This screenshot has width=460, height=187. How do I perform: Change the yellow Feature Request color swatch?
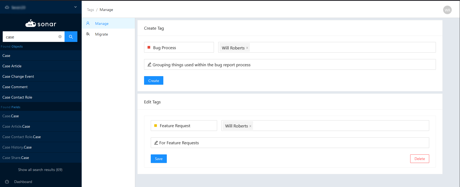[x=156, y=126]
